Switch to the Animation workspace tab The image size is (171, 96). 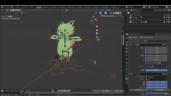88,7
